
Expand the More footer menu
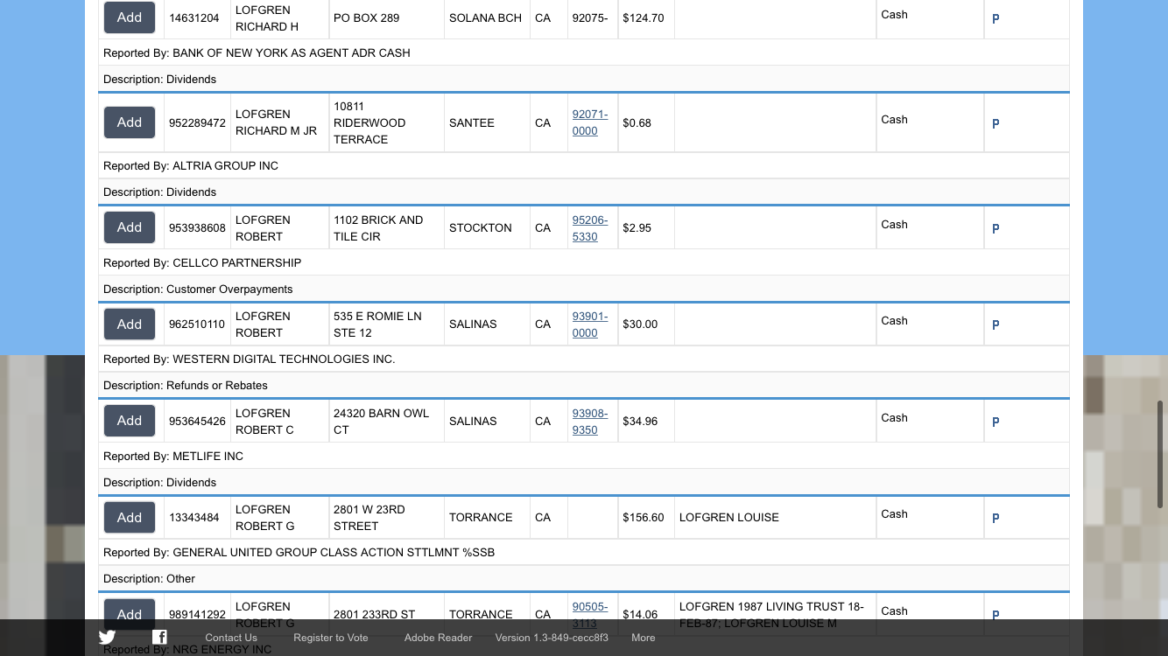point(644,638)
